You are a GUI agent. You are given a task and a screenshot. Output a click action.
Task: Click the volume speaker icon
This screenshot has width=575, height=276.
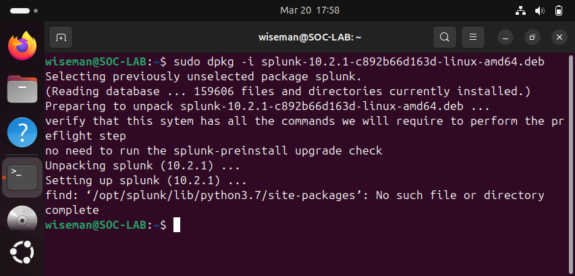(540, 11)
